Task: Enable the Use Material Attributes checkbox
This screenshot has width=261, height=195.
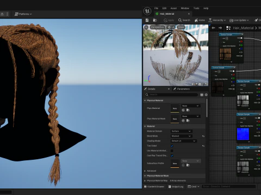Action: 172,151
